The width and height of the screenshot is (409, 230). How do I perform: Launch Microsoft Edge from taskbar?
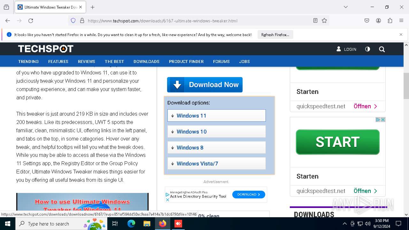[131, 224]
